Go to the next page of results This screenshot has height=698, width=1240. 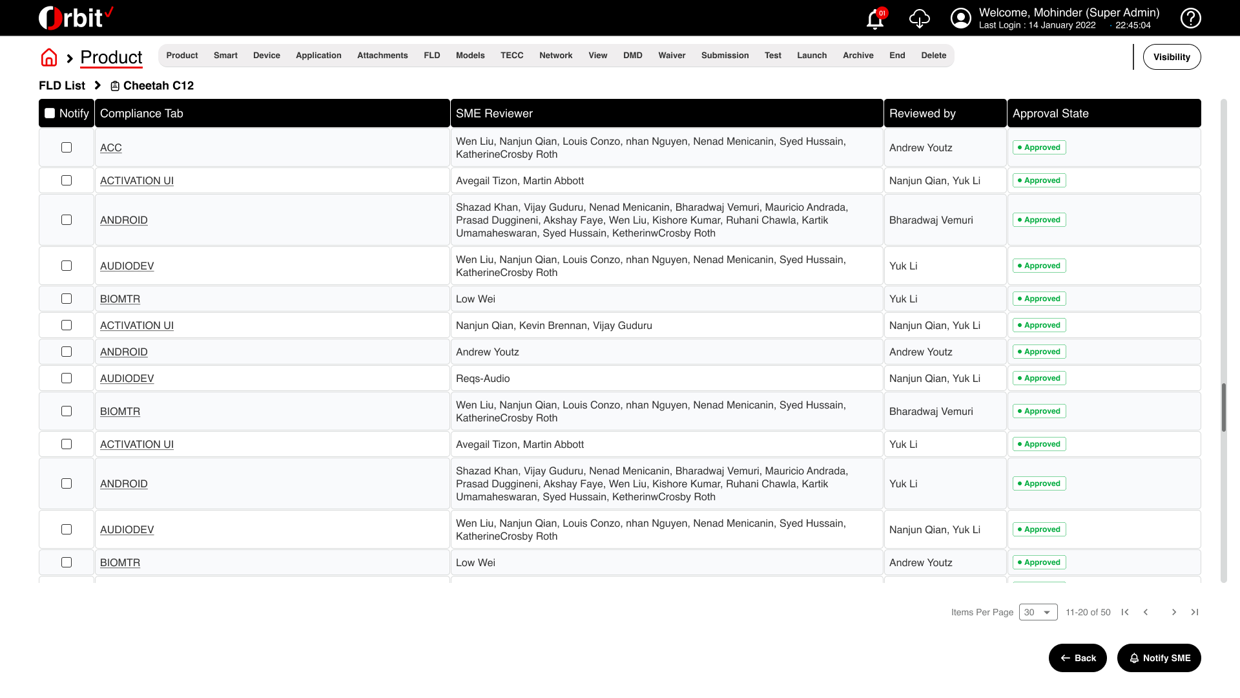[x=1174, y=612]
